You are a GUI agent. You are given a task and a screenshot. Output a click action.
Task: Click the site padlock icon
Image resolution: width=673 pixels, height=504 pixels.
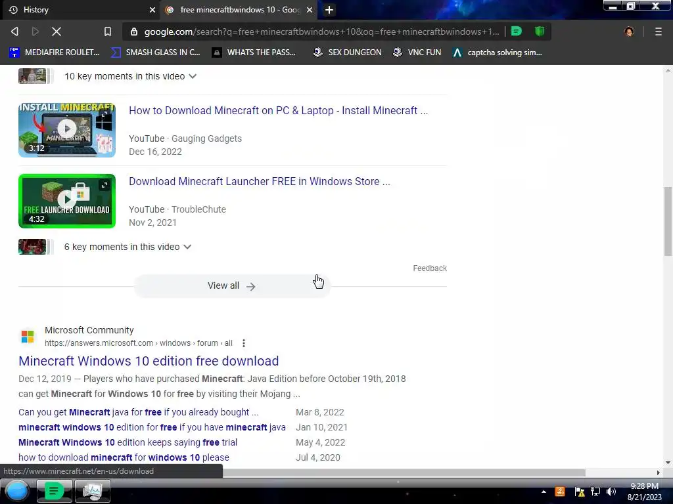click(x=134, y=31)
